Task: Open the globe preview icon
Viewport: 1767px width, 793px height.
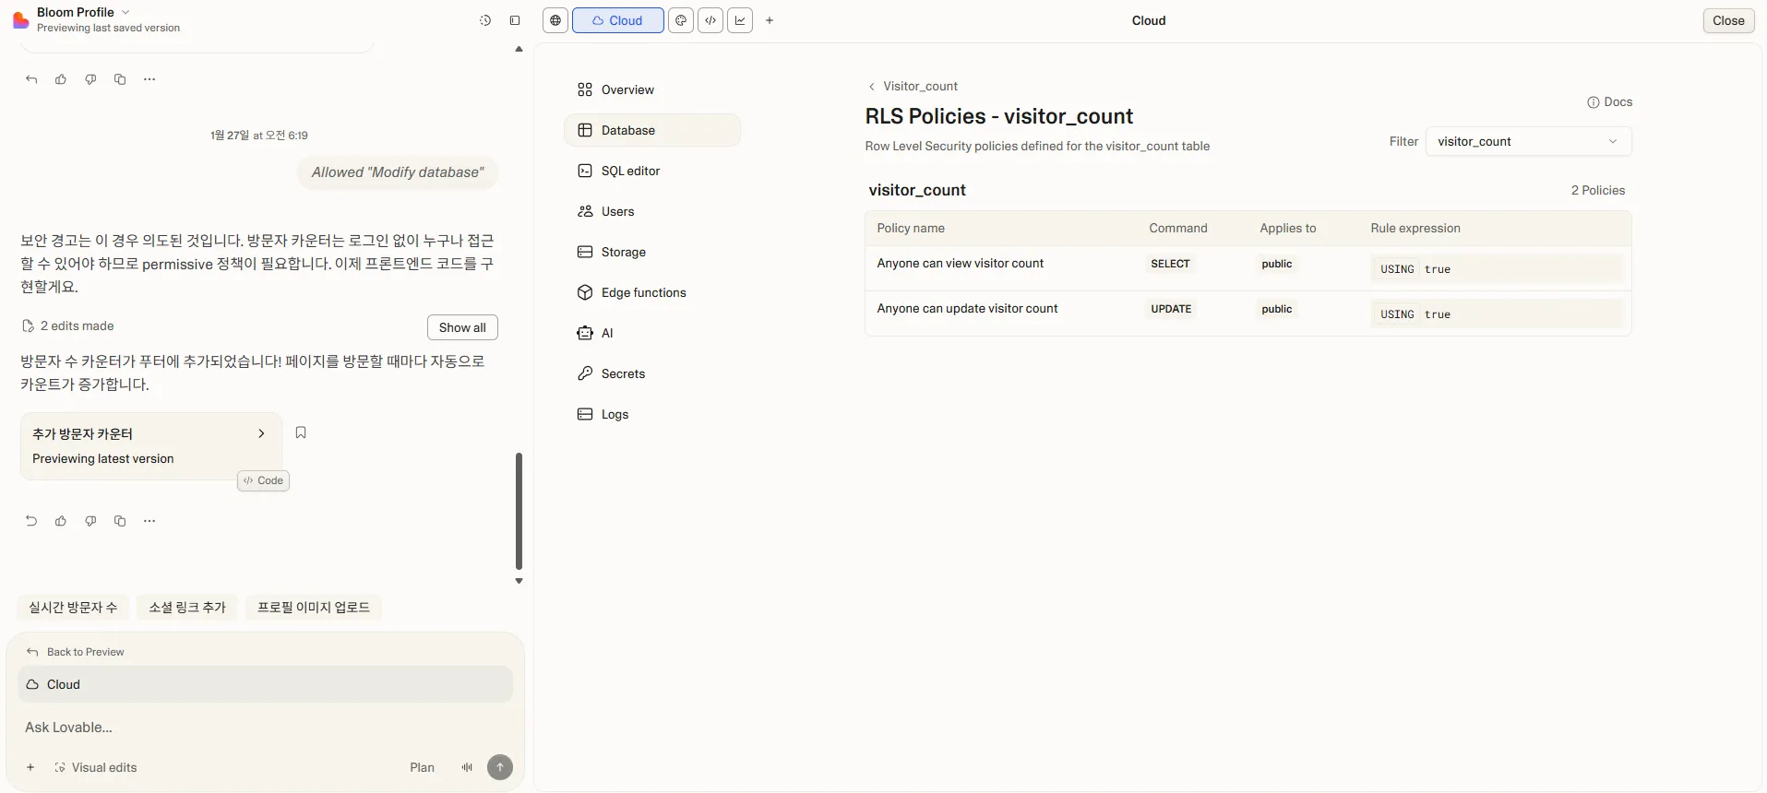Action: (x=555, y=20)
